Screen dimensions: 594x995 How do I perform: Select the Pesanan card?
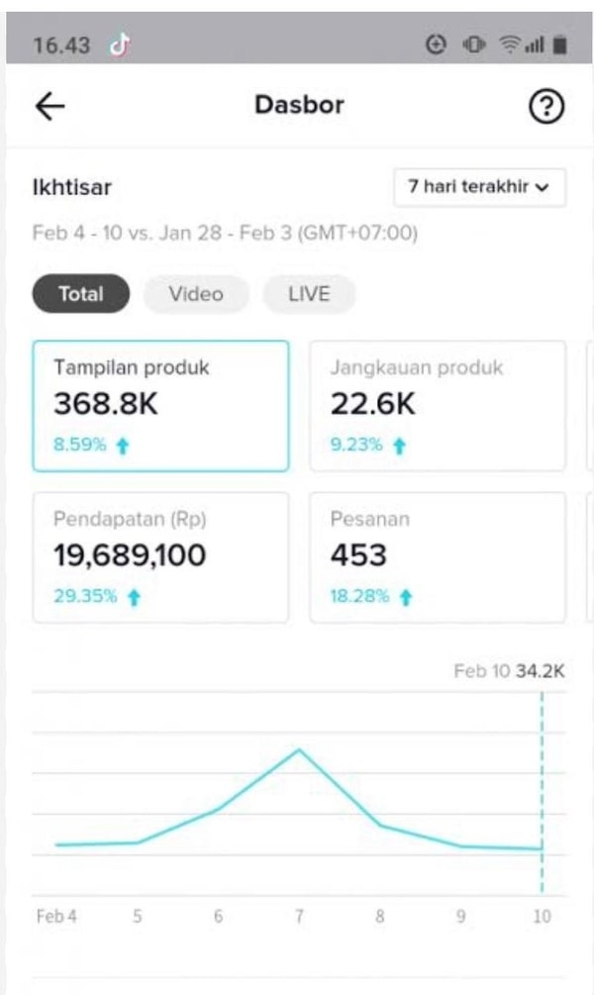coord(438,557)
